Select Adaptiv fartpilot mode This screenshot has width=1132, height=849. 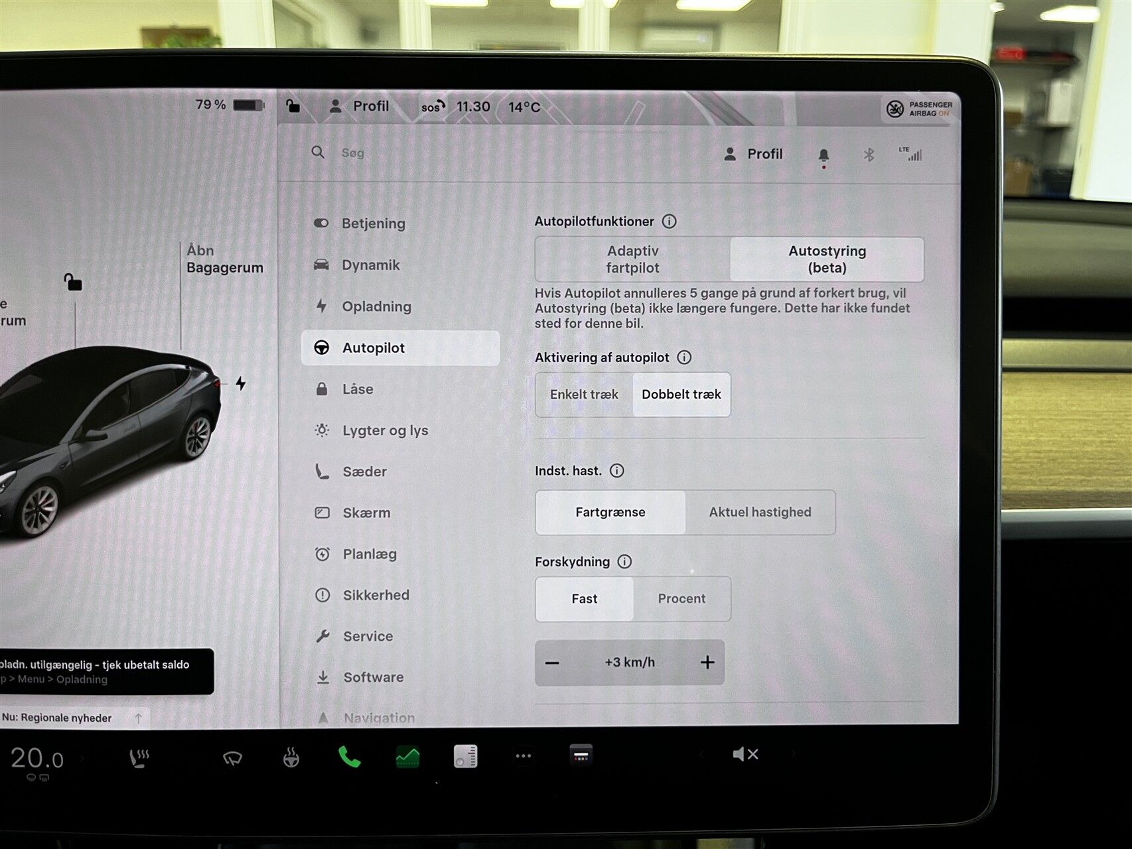(631, 259)
